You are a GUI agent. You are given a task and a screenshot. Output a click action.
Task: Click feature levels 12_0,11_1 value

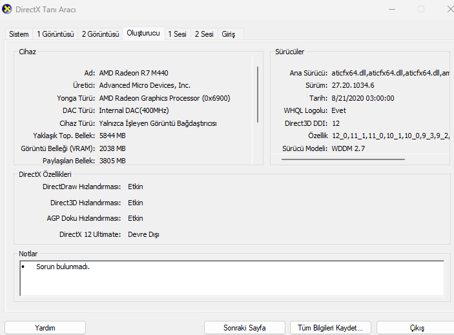(x=391, y=136)
